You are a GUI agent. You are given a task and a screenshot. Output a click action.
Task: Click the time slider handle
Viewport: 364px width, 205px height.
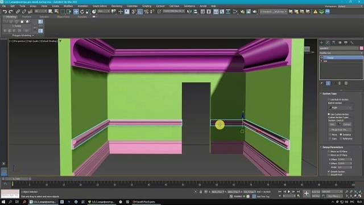pyautogui.click(x=16, y=179)
